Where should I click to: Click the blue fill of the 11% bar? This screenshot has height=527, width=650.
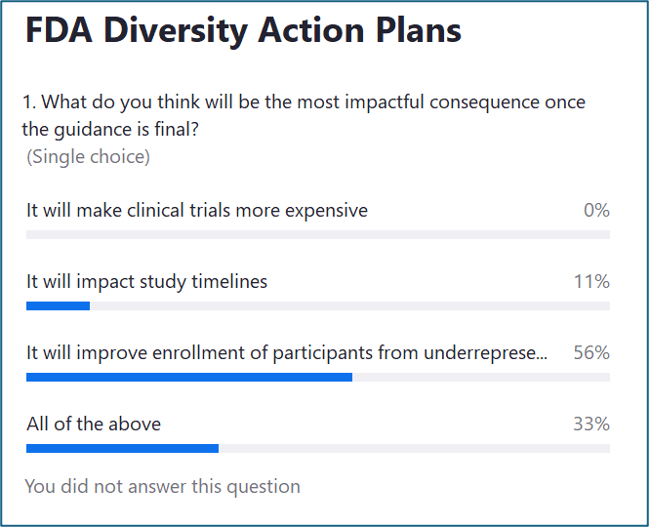pyautogui.click(x=58, y=306)
